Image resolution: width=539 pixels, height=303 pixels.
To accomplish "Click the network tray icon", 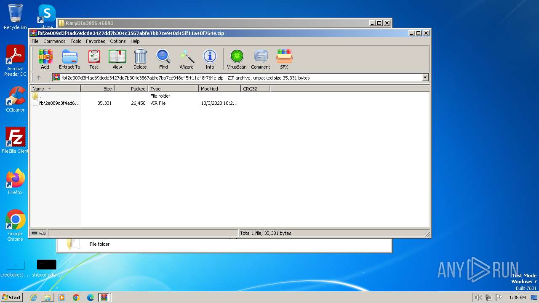I will (489, 298).
